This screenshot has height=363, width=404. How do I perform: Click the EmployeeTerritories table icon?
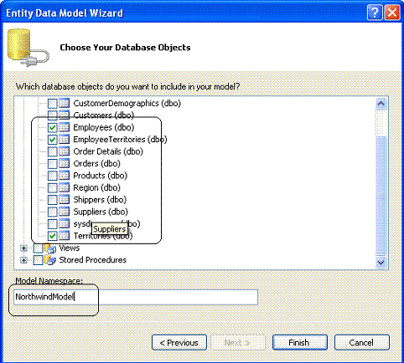tap(64, 140)
